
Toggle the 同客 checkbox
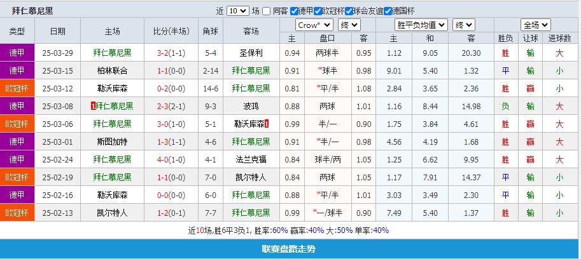coord(266,11)
